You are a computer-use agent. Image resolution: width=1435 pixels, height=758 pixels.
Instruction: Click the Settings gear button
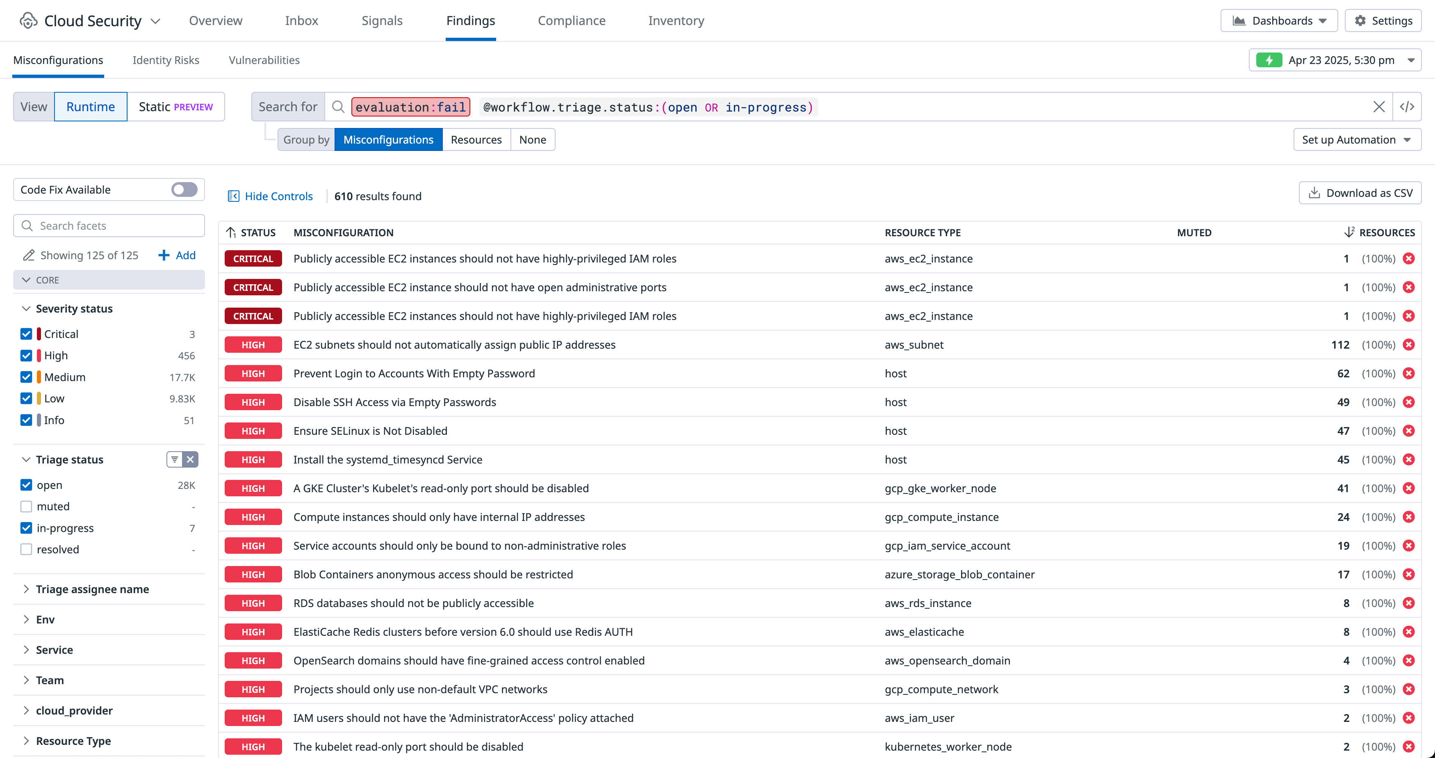tap(1383, 21)
